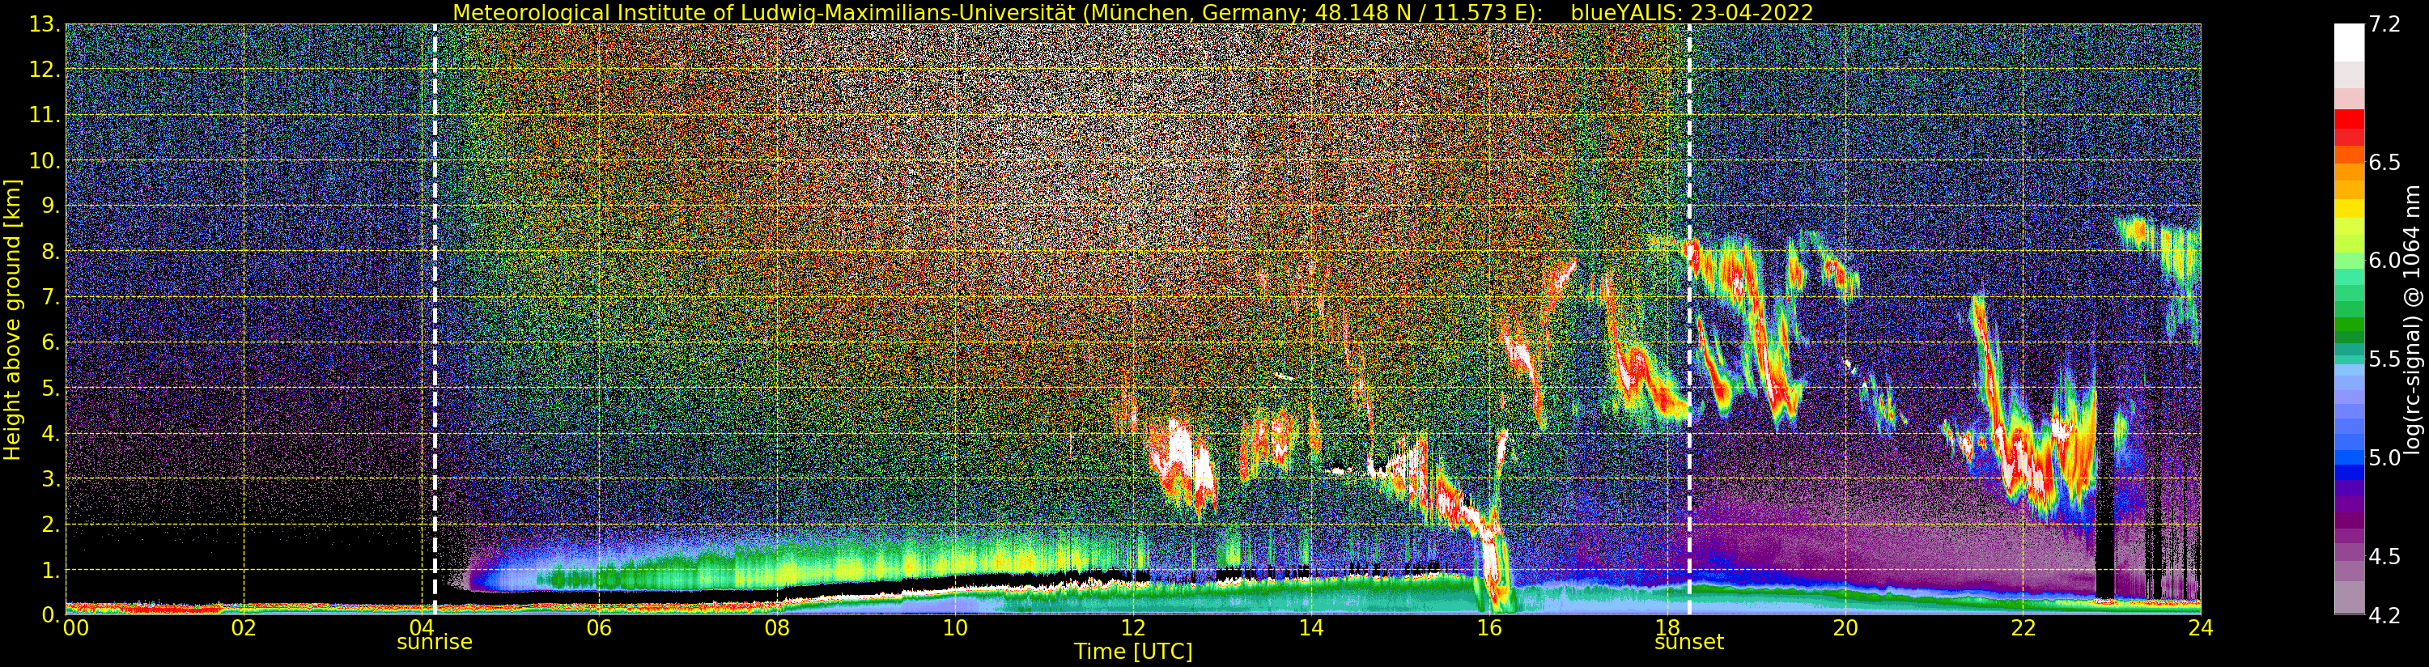Click the white top segment of the colorbar
Screen dimensions: 2429x667
pyautogui.click(x=2349, y=42)
